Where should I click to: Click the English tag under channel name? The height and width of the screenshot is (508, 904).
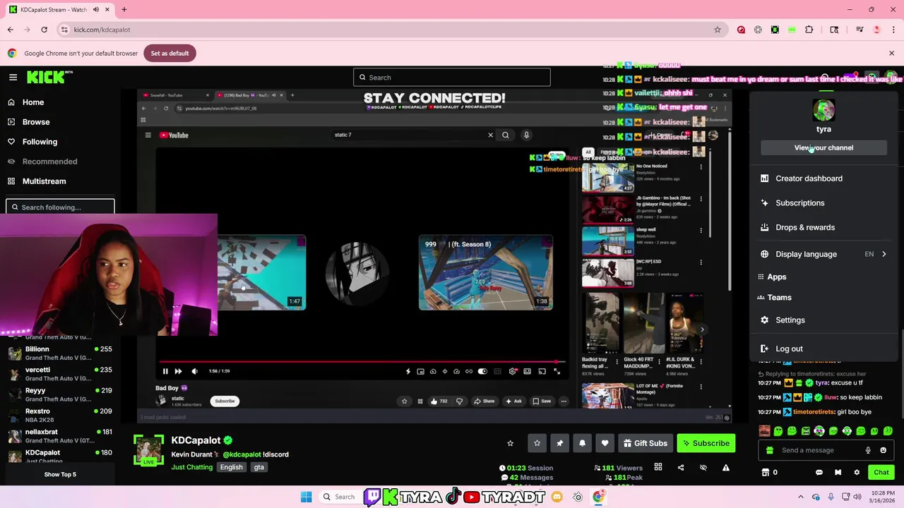point(231,467)
